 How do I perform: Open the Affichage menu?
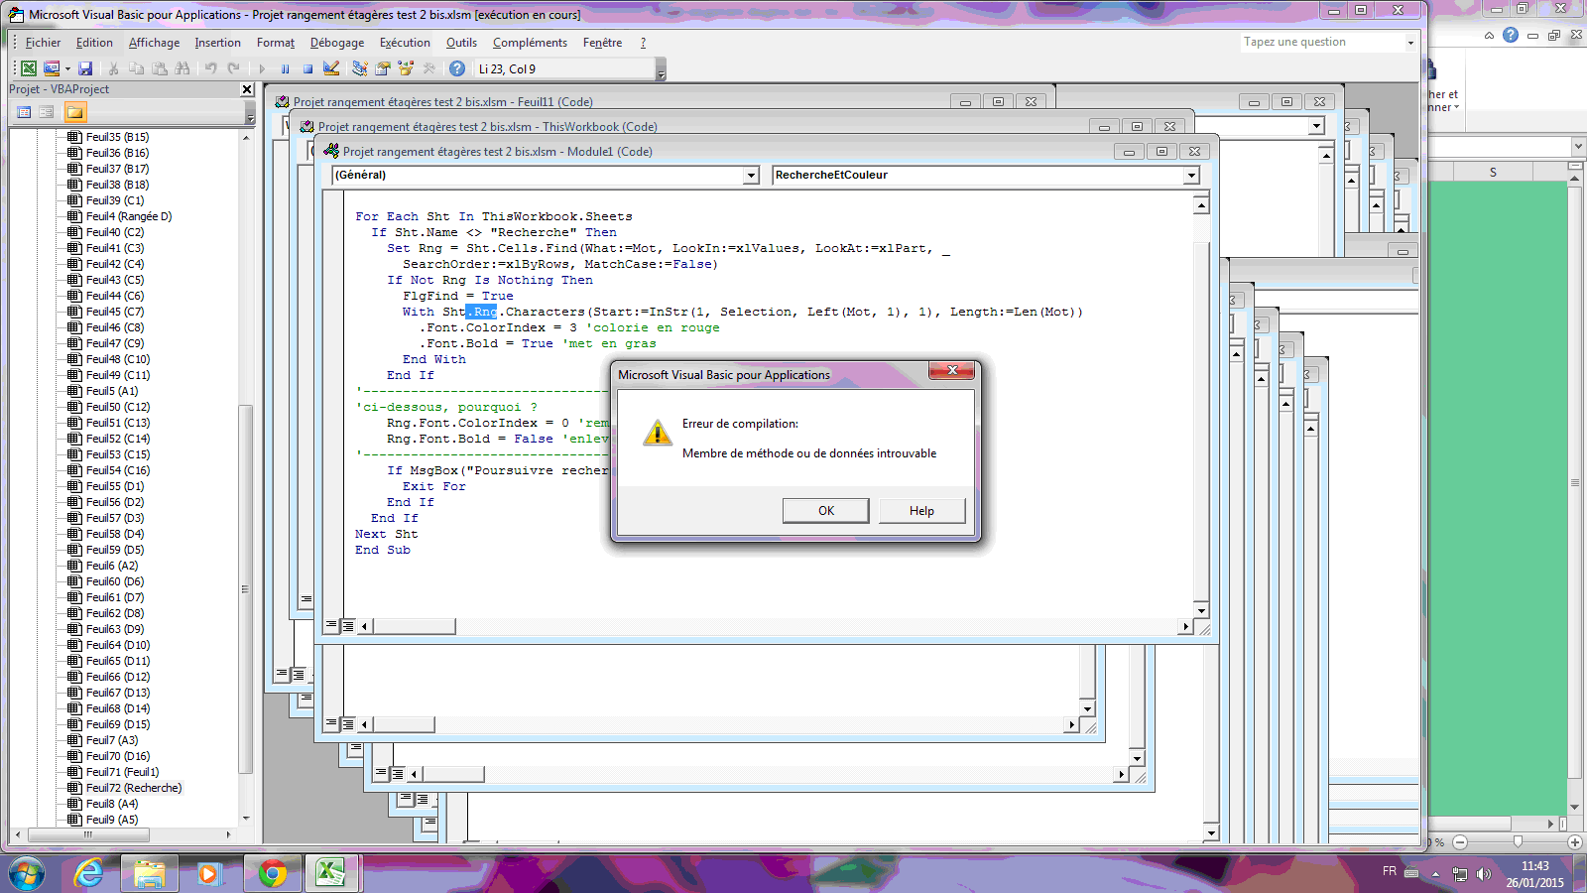[154, 43]
